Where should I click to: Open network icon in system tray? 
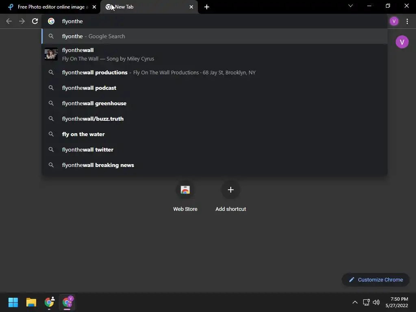click(366, 302)
